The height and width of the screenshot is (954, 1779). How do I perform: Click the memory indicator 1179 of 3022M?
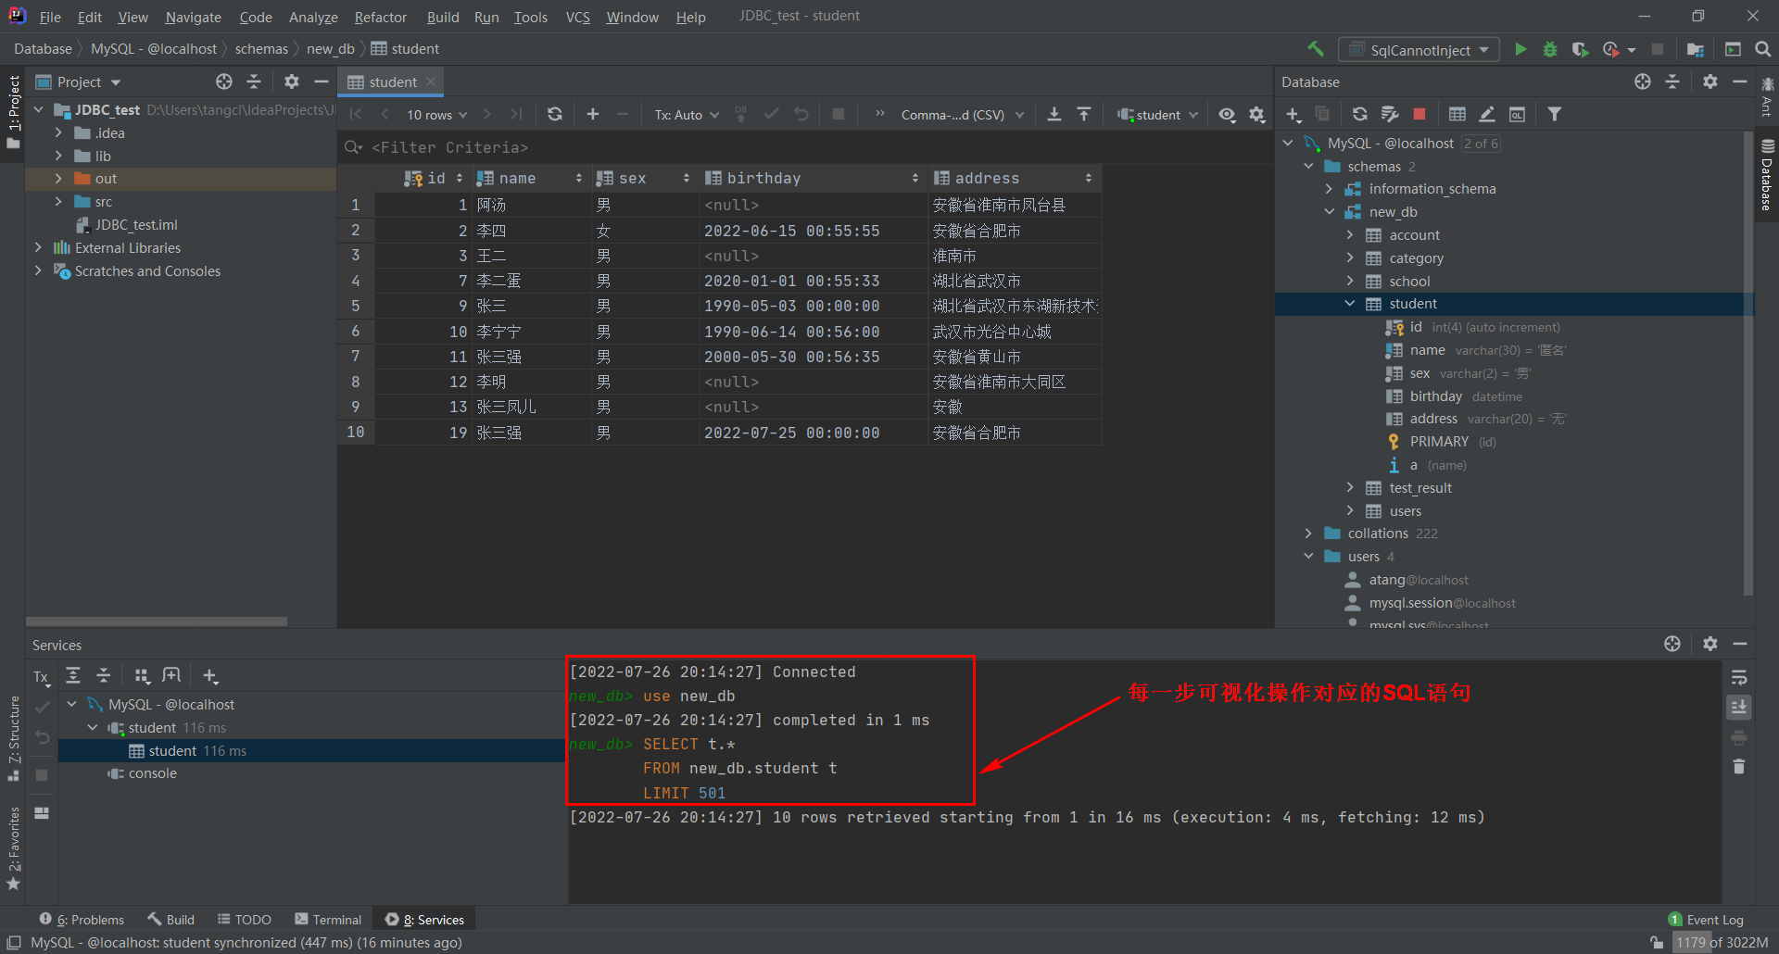point(1722,942)
